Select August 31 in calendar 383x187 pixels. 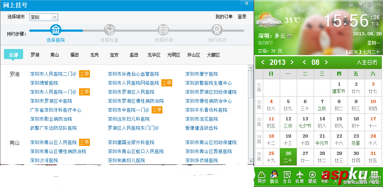(373, 157)
